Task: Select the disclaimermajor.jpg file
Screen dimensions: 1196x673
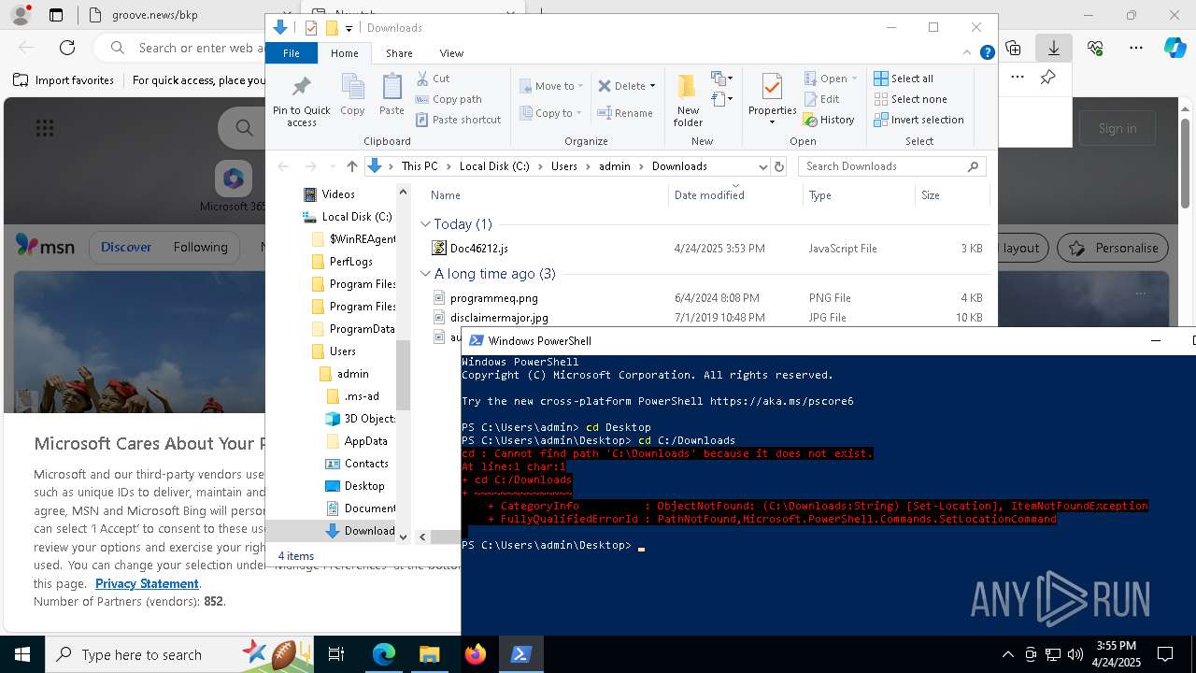Action: (499, 318)
